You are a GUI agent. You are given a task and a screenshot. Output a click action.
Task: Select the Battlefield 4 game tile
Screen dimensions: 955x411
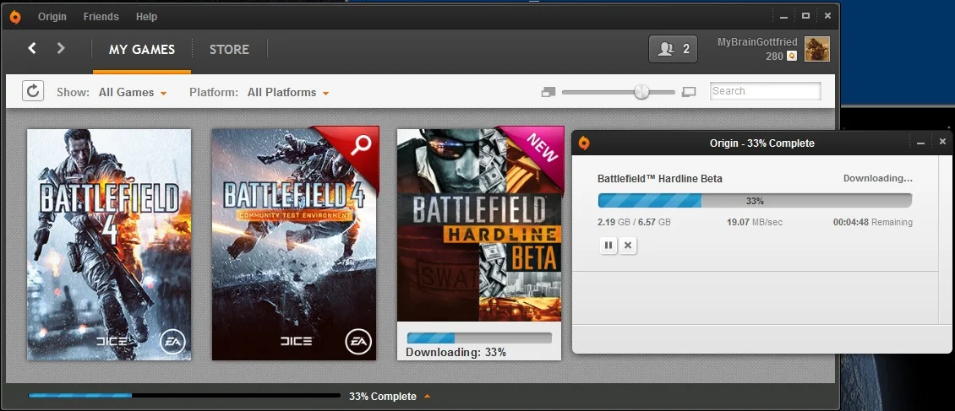pos(109,245)
